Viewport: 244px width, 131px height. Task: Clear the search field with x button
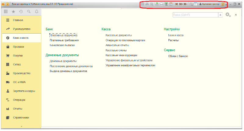pos(220,15)
